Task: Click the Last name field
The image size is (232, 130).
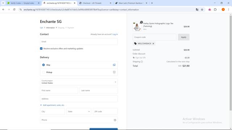Action: coord(99,90)
